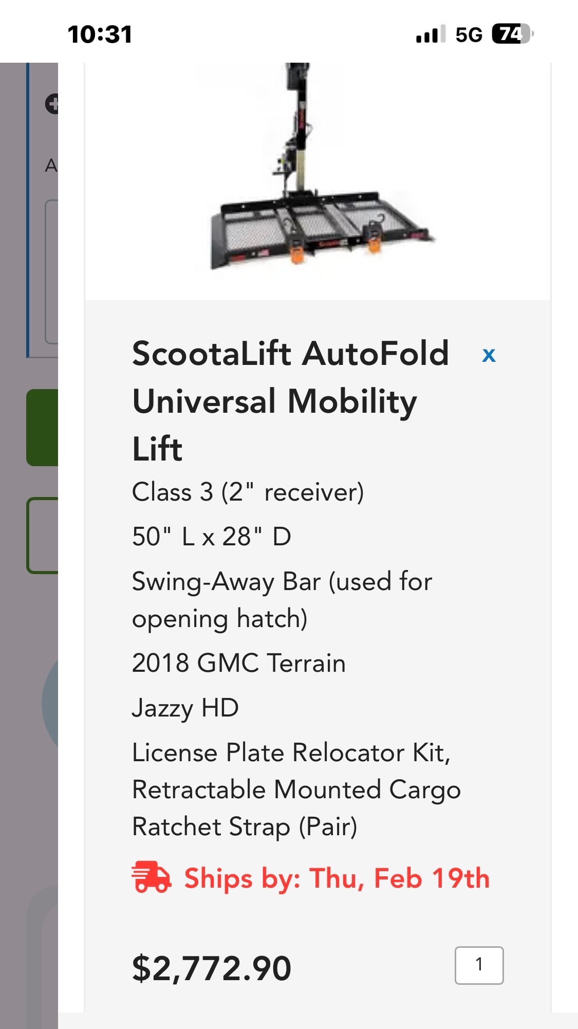Tap the 10:31 clock in the status bar
This screenshot has height=1029, width=578.
100,34
